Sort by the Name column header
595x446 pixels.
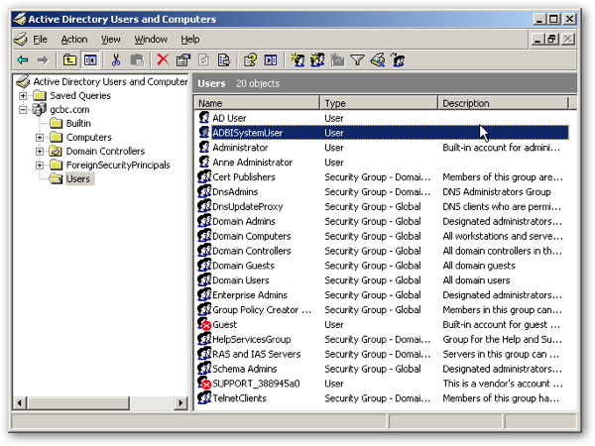click(257, 103)
